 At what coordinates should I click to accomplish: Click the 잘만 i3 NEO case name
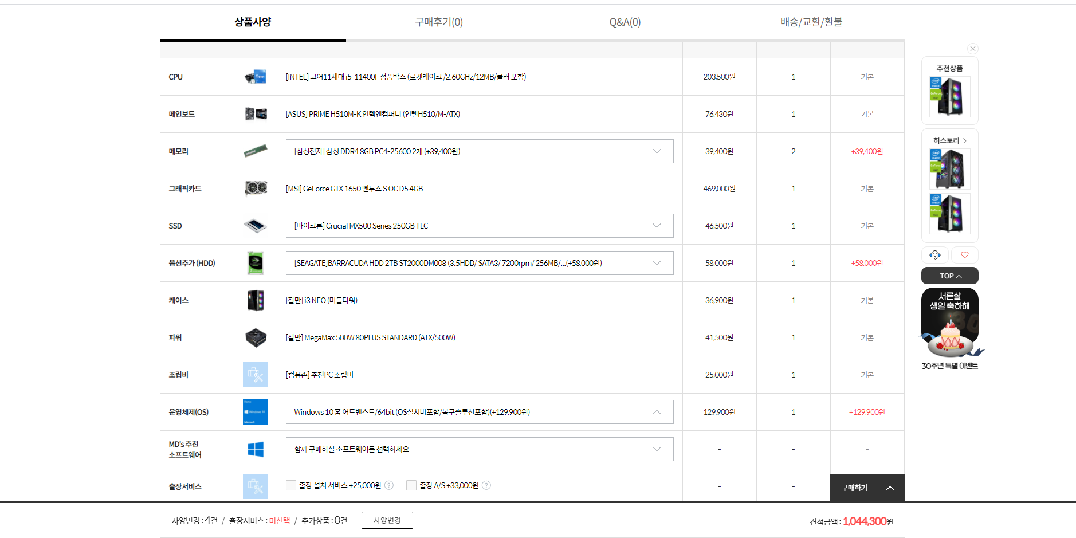[321, 300]
